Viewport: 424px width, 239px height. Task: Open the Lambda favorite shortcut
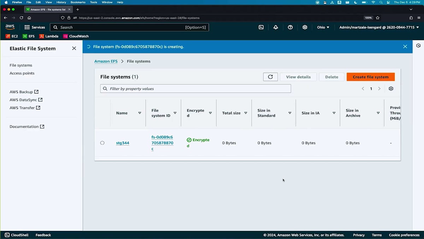49,36
